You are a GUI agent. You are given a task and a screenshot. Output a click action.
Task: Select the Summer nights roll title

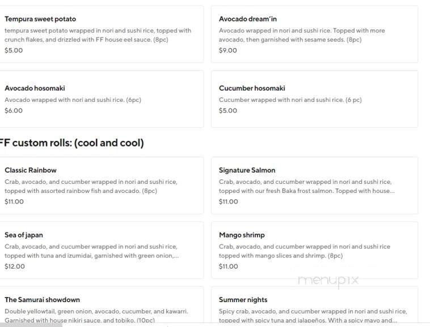[243, 300]
